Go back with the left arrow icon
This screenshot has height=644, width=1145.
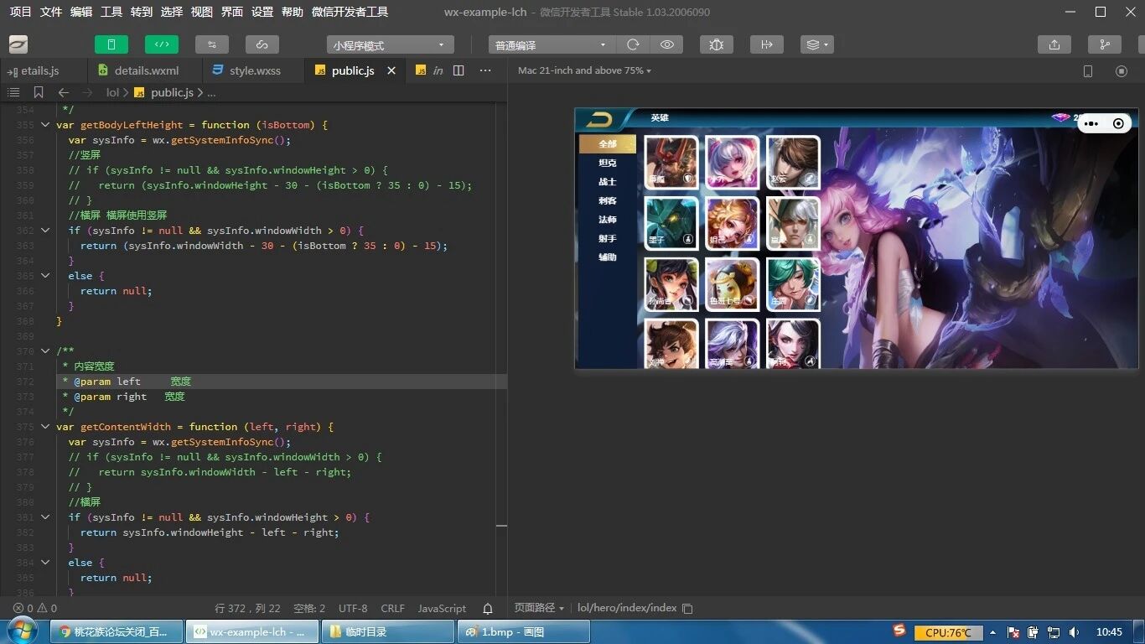64,92
